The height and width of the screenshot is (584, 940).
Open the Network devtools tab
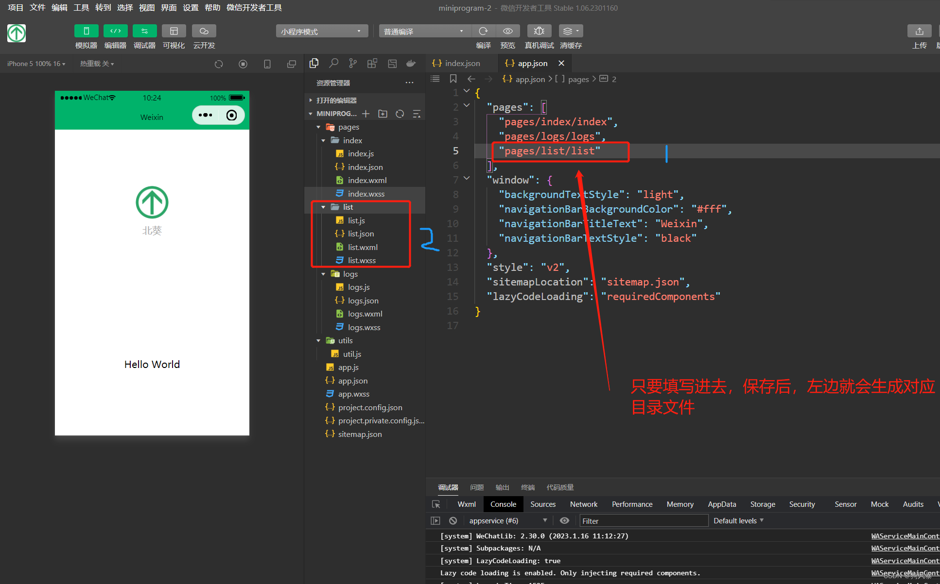coord(584,504)
